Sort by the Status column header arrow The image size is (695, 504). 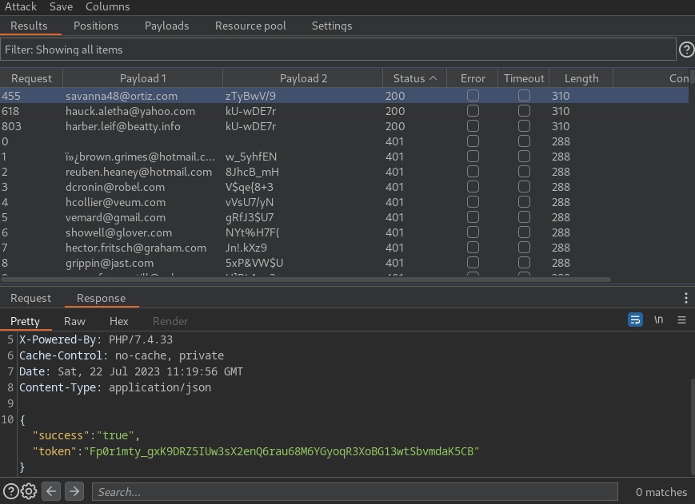point(433,78)
